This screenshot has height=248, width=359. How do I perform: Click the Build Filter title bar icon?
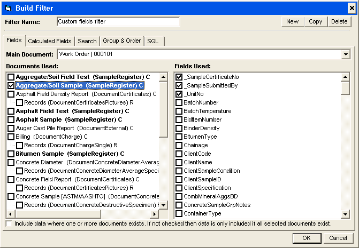[7, 7]
